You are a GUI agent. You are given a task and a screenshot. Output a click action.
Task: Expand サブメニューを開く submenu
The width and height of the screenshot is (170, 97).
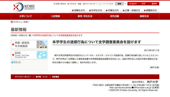point(20,22)
